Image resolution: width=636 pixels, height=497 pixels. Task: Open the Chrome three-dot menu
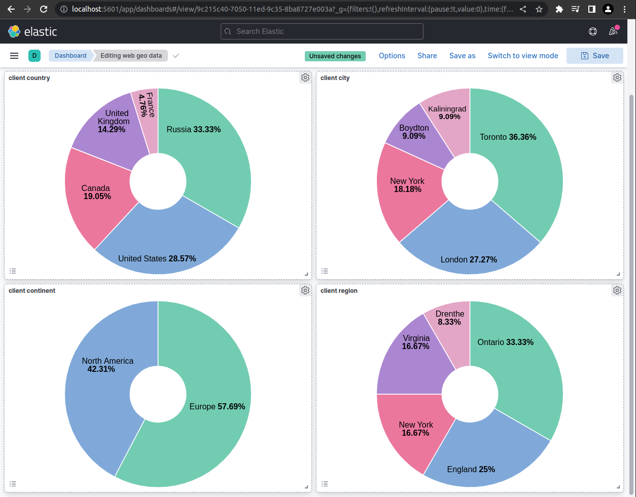coord(624,9)
